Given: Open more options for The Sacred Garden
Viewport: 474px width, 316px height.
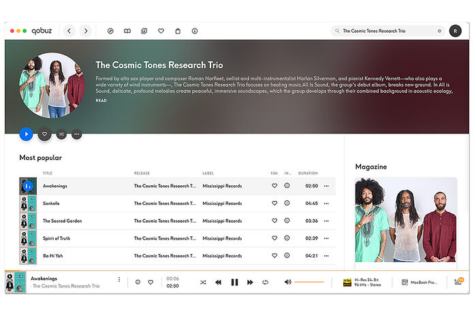Looking at the screenshot, I should pyautogui.click(x=326, y=221).
